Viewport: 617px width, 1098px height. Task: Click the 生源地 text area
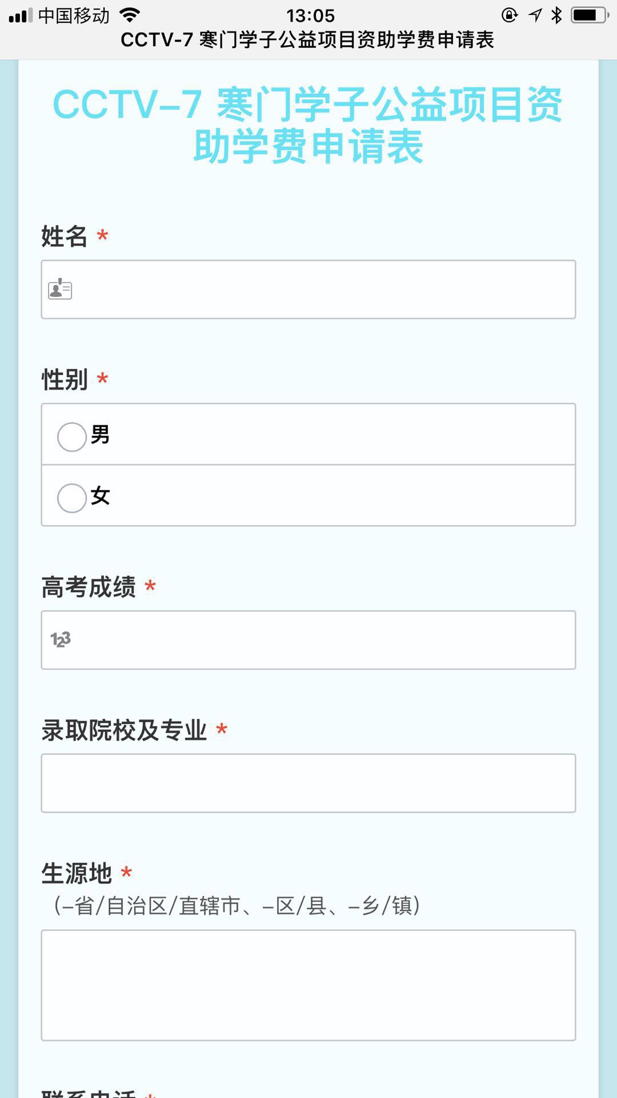tap(308, 985)
